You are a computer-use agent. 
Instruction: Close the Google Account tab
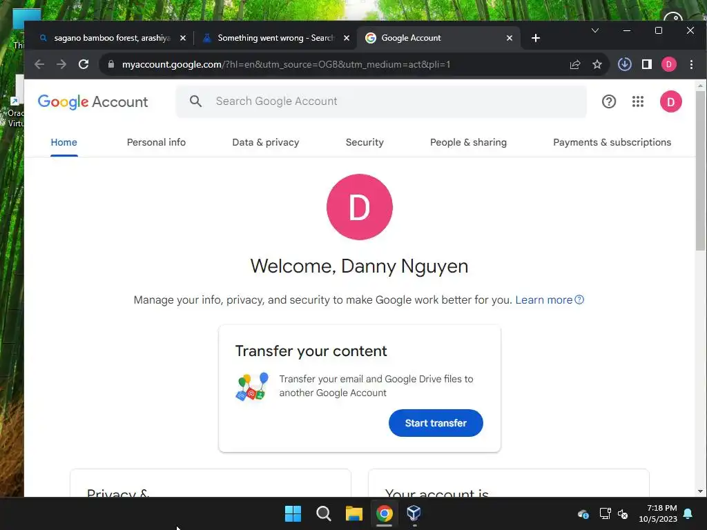pos(509,39)
